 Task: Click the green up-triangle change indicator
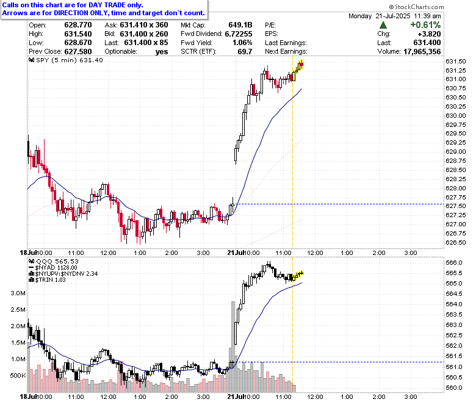tap(383, 25)
